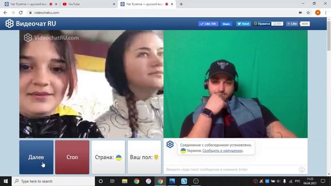331x186 pixels.
Task: Go back in browser
Action: (5, 12)
